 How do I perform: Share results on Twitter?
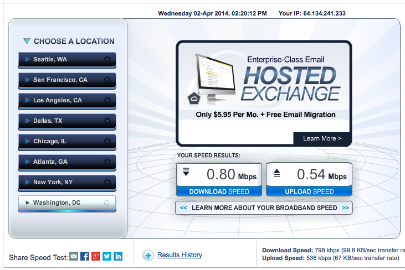(x=107, y=256)
